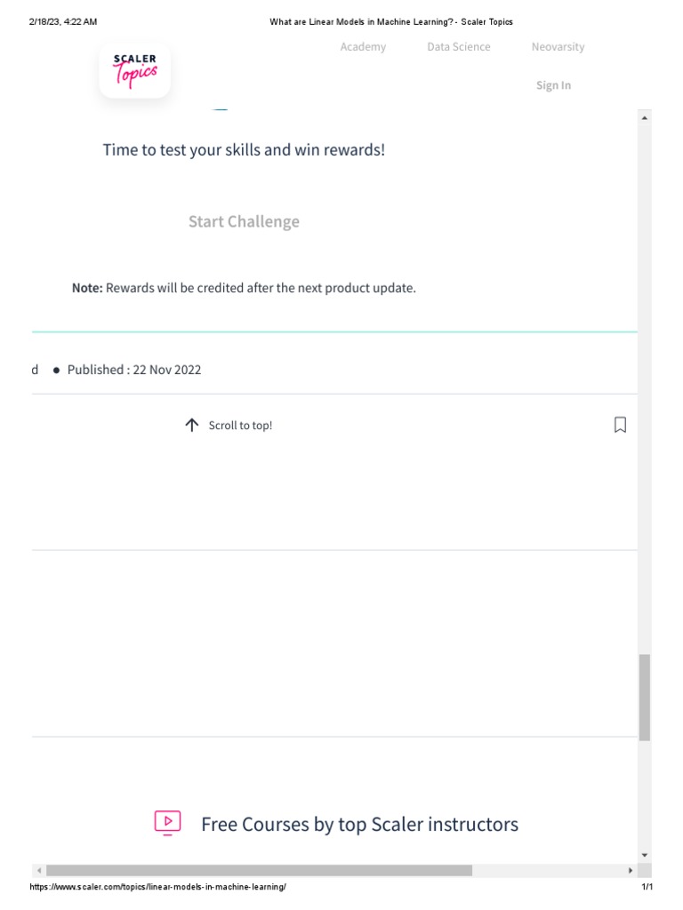The width and height of the screenshot is (683, 910).
Task: Click the page URL in the footer
Action: 157,887
